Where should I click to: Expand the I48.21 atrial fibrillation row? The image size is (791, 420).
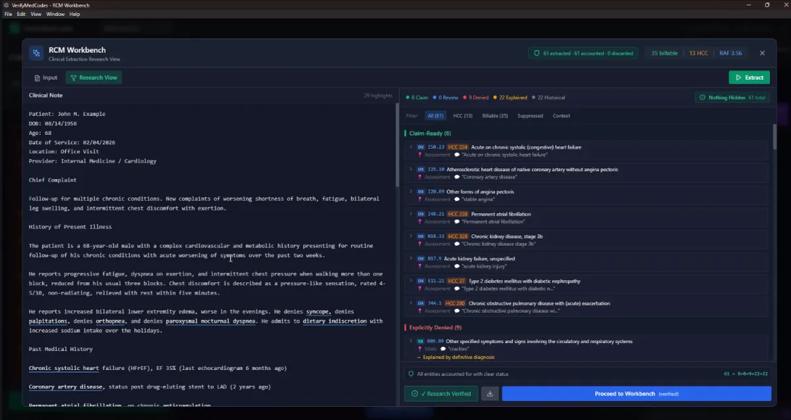click(411, 215)
